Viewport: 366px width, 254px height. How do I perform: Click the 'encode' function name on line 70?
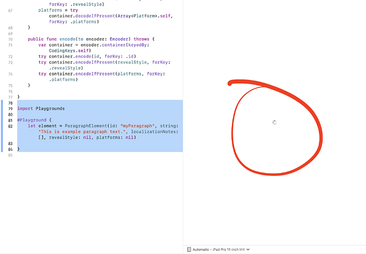click(x=67, y=39)
